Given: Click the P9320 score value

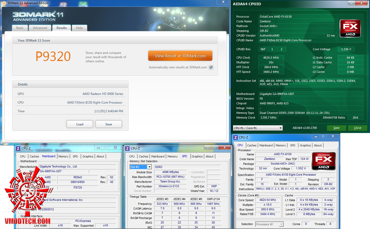Looking at the screenshot, I should (x=53, y=56).
